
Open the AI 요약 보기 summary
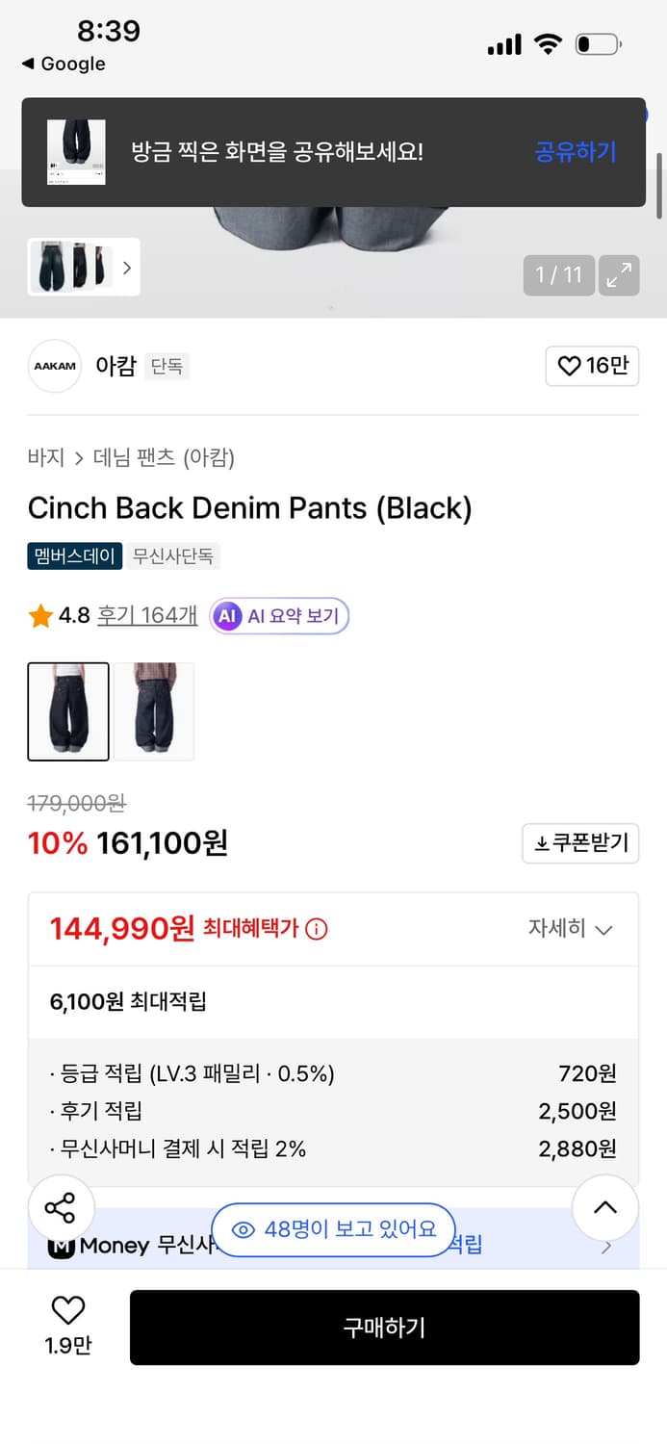click(279, 614)
